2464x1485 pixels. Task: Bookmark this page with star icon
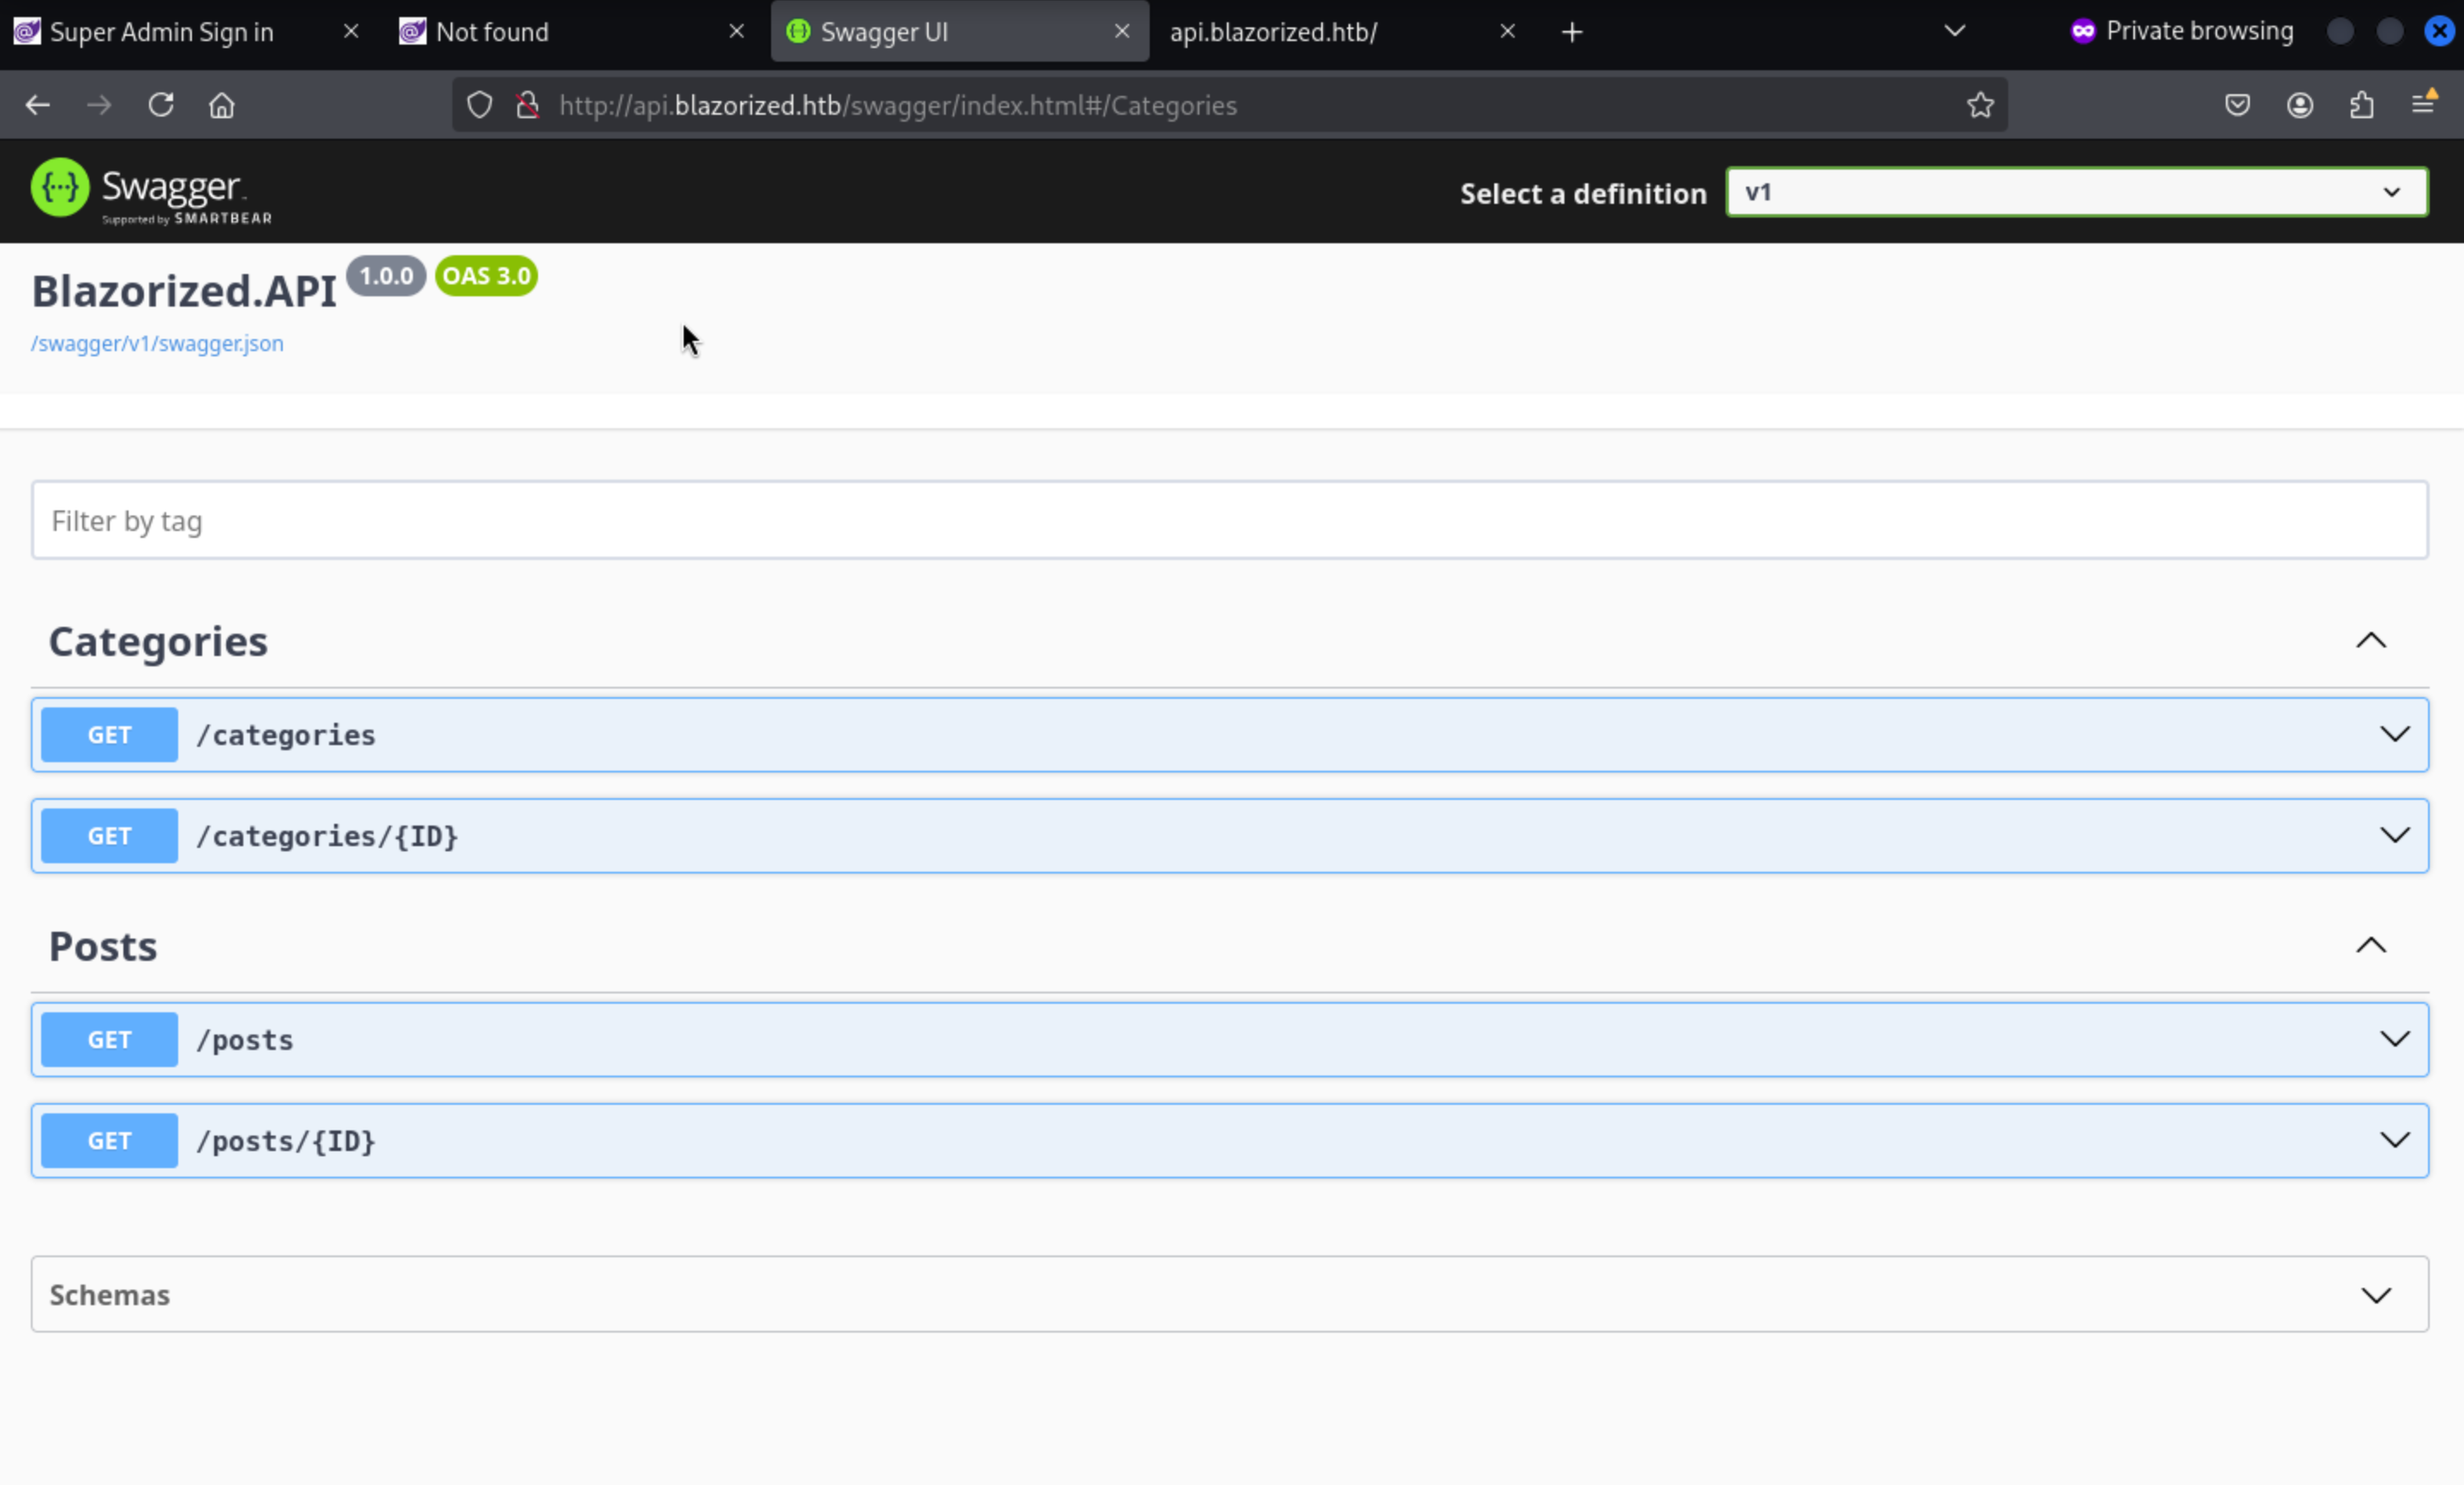[x=1980, y=105]
